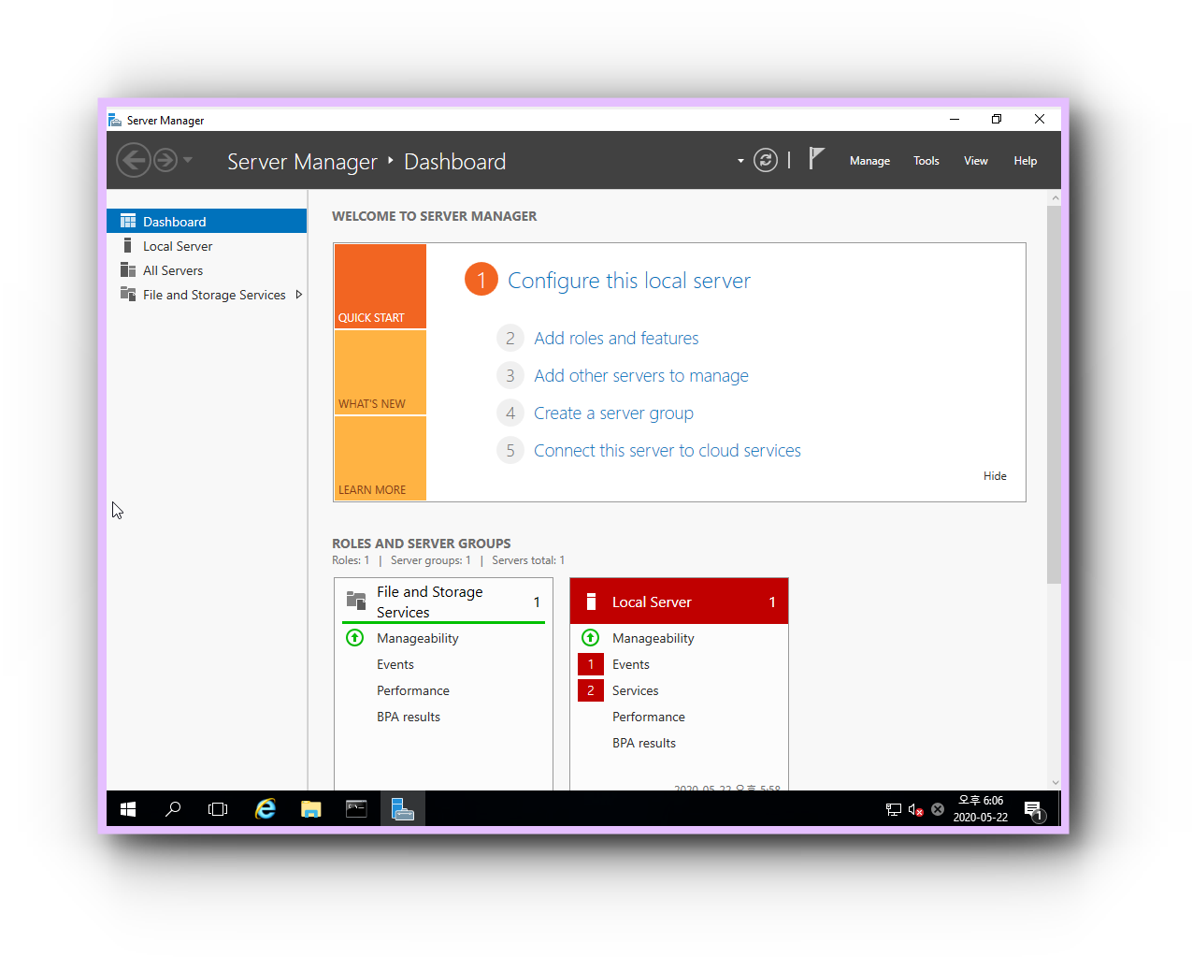Open BPA results in the Local Server tile
Viewport: 1192px width, 957px height.
tap(644, 743)
